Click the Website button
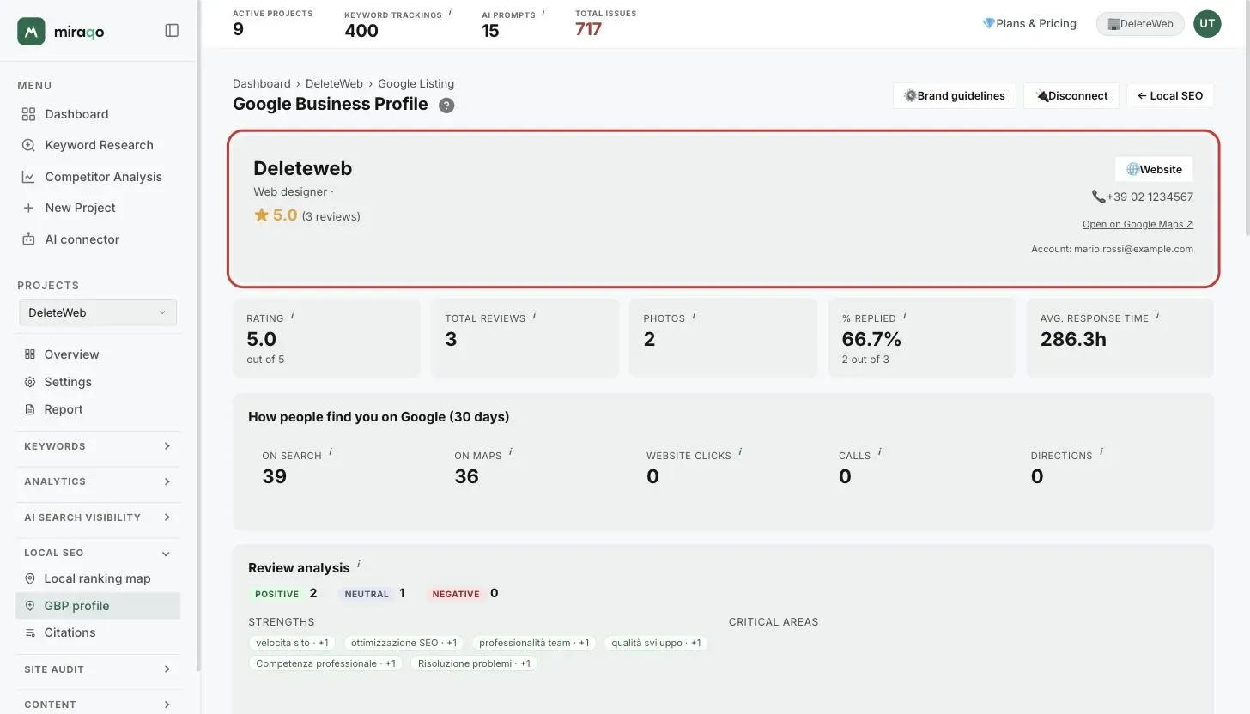This screenshot has height=714, width=1250. point(1154,169)
